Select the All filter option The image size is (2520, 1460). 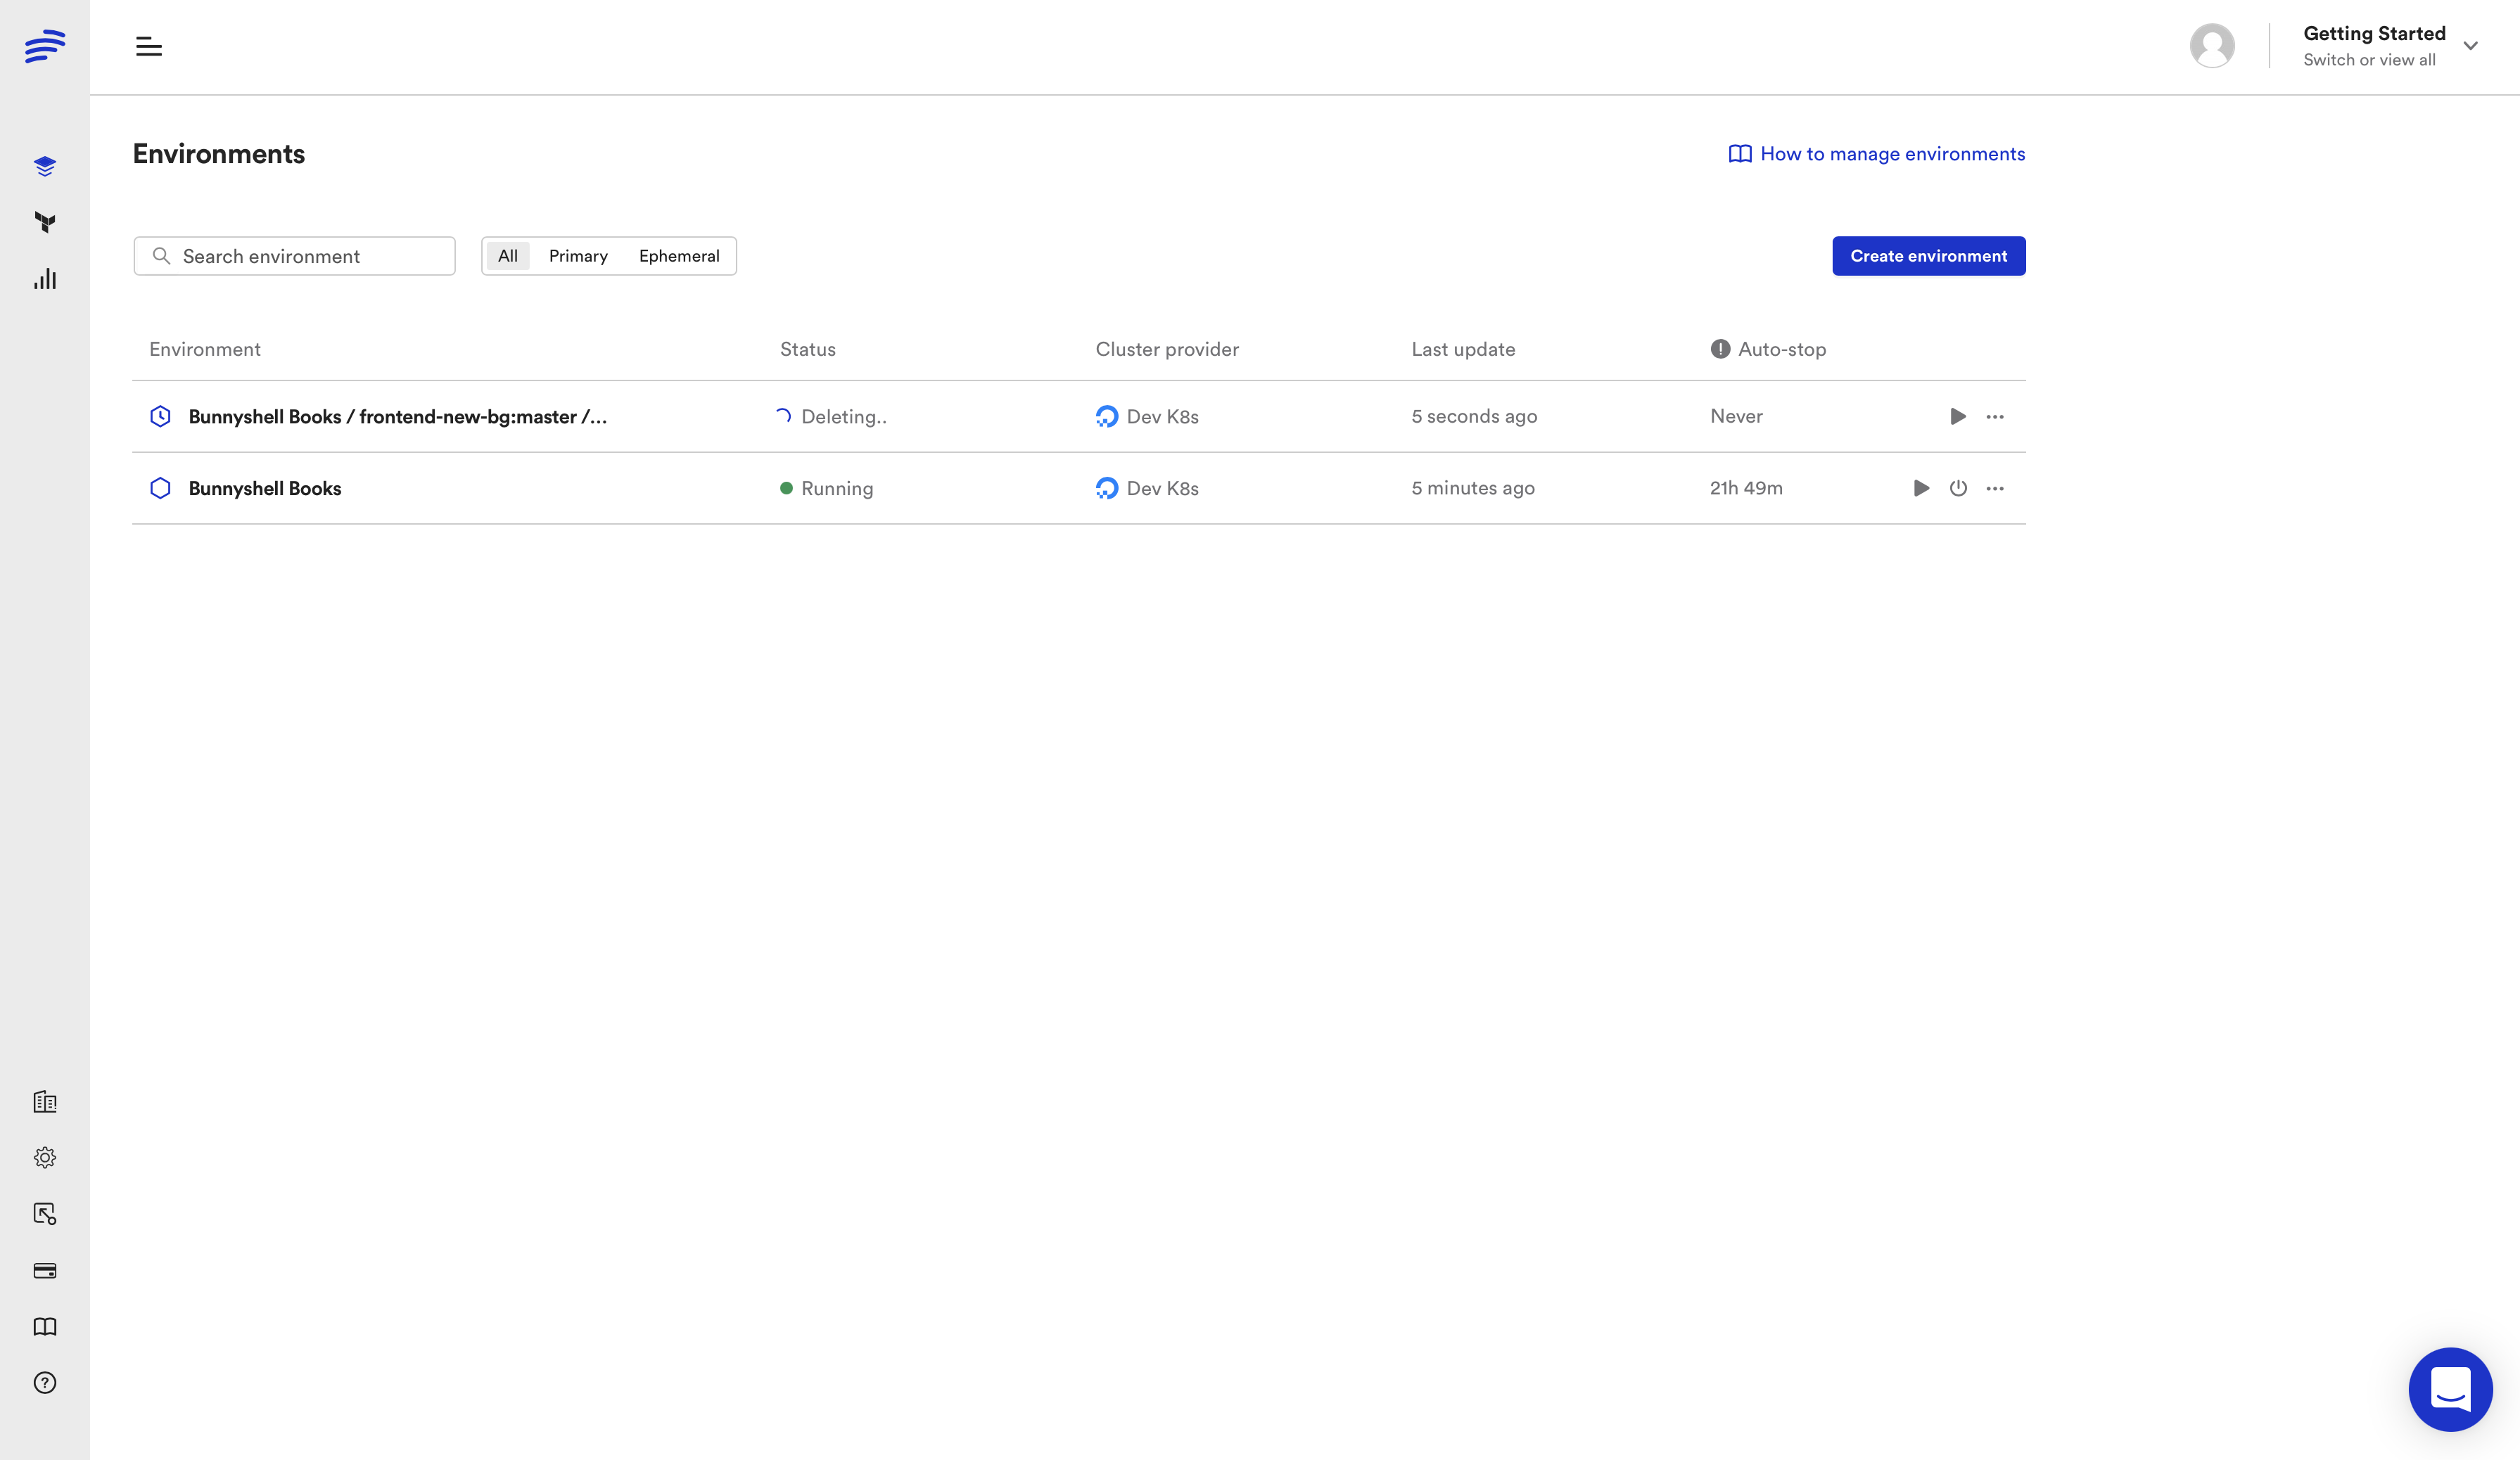[507, 256]
